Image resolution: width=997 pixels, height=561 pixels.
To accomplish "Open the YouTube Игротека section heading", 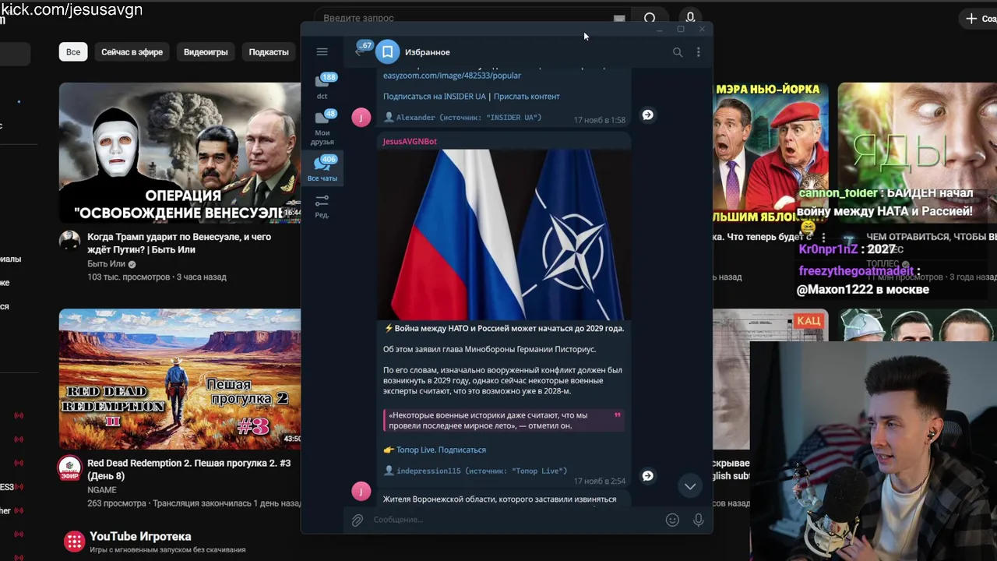I will coord(140,536).
